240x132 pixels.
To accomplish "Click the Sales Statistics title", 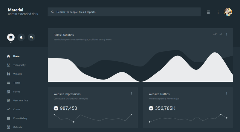I will click(x=64, y=35).
